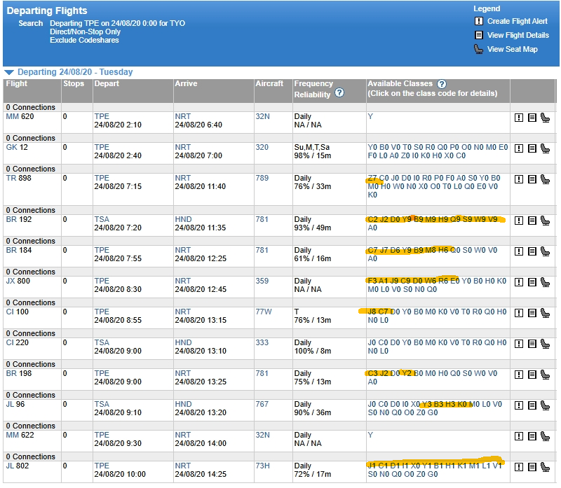Select Depart column header

tap(107, 83)
